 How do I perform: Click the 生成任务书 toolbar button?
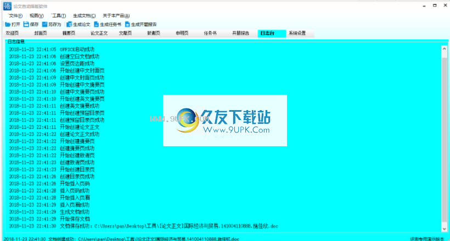pos(108,24)
